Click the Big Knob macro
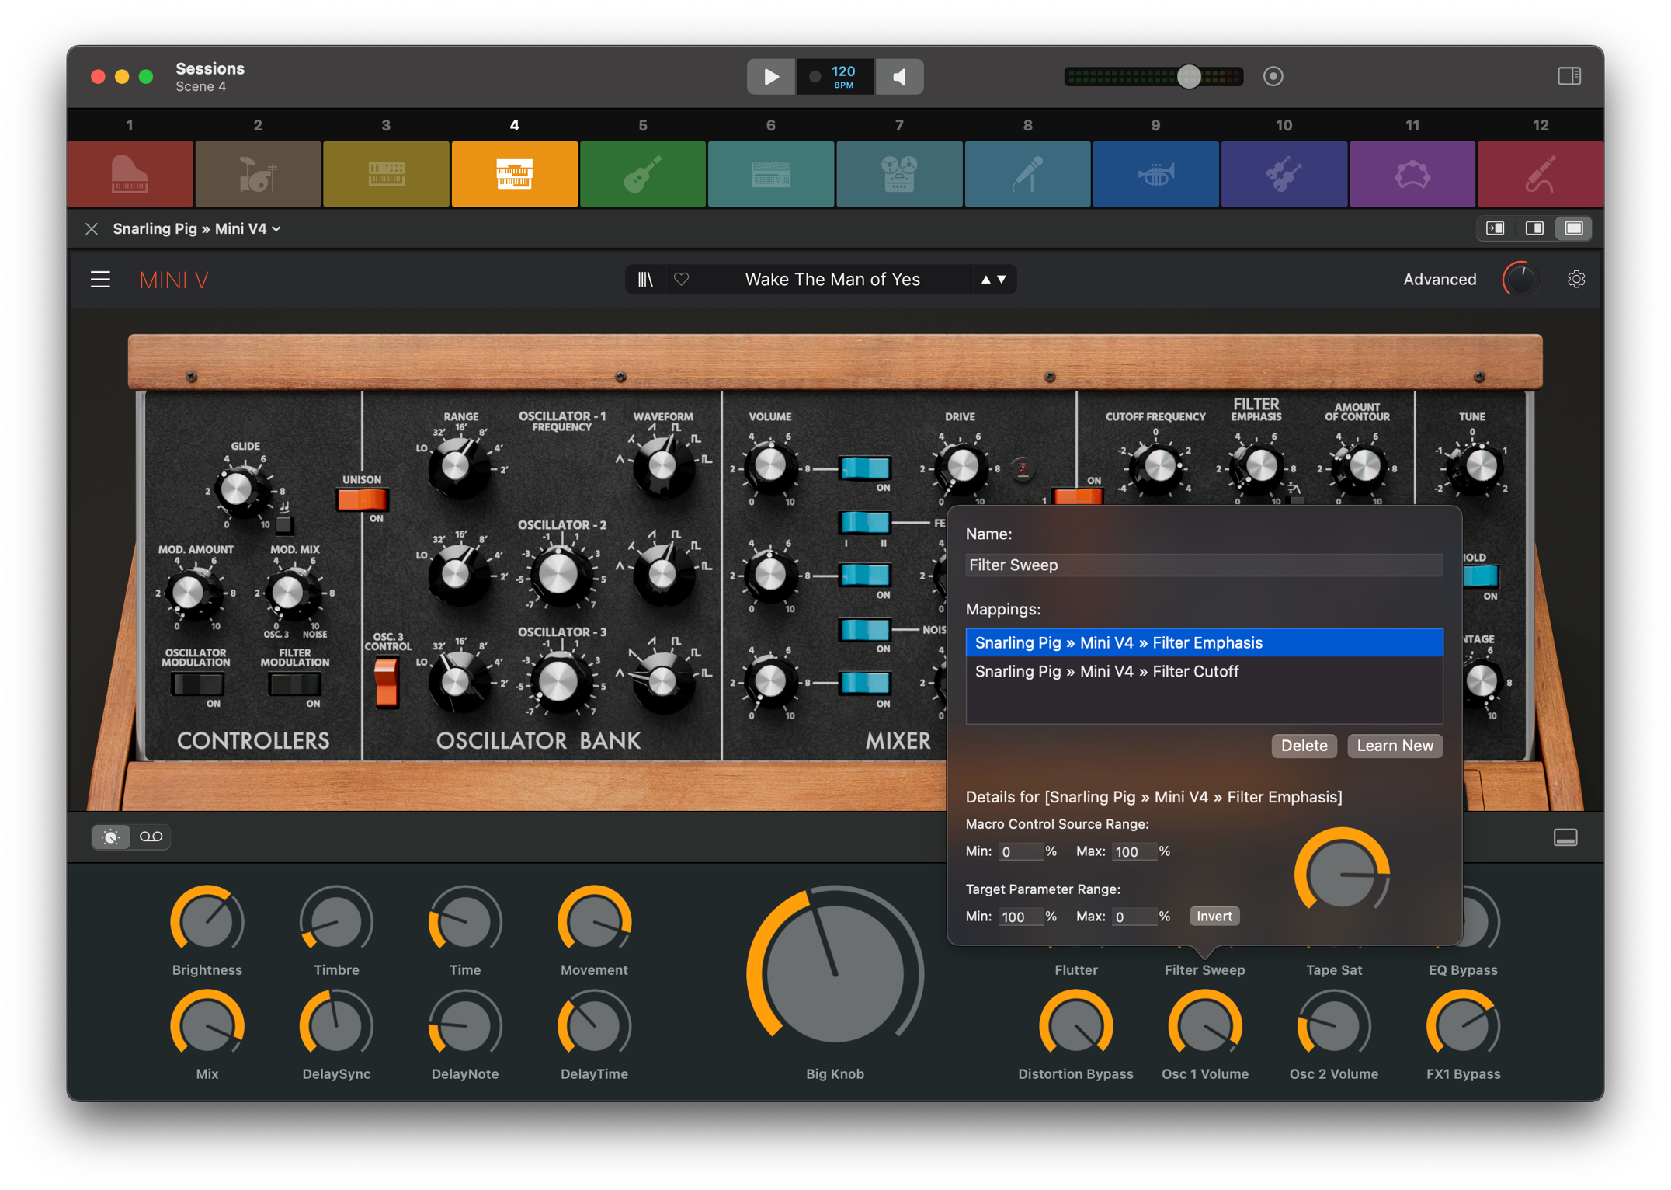The width and height of the screenshot is (1671, 1190). pos(835,974)
